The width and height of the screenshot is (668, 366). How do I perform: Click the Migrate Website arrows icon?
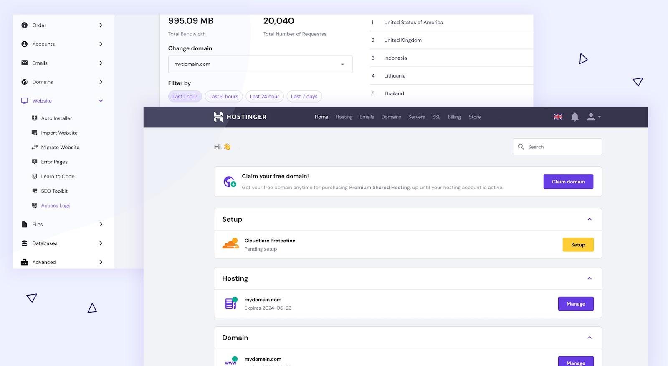click(x=35, y=148)
